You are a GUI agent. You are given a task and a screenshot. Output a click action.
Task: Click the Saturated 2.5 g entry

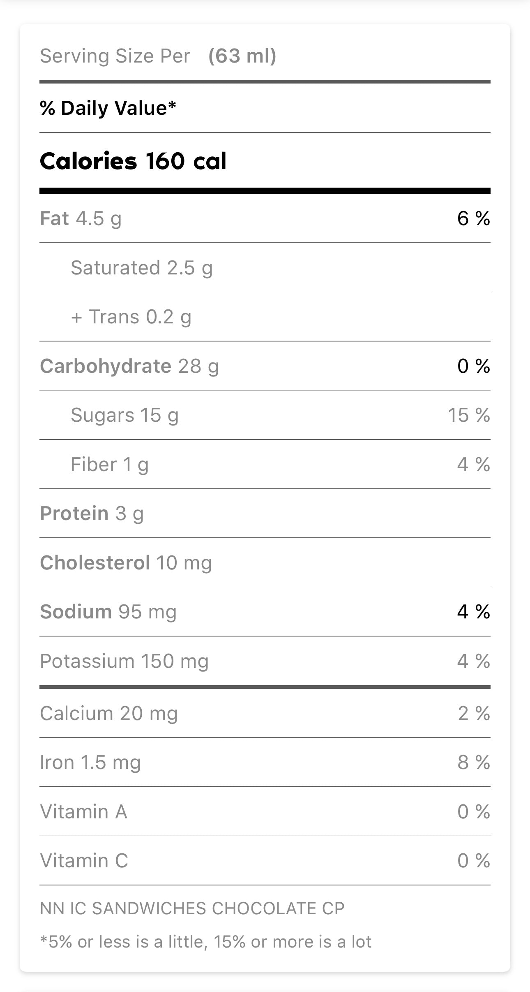[142, 268]
